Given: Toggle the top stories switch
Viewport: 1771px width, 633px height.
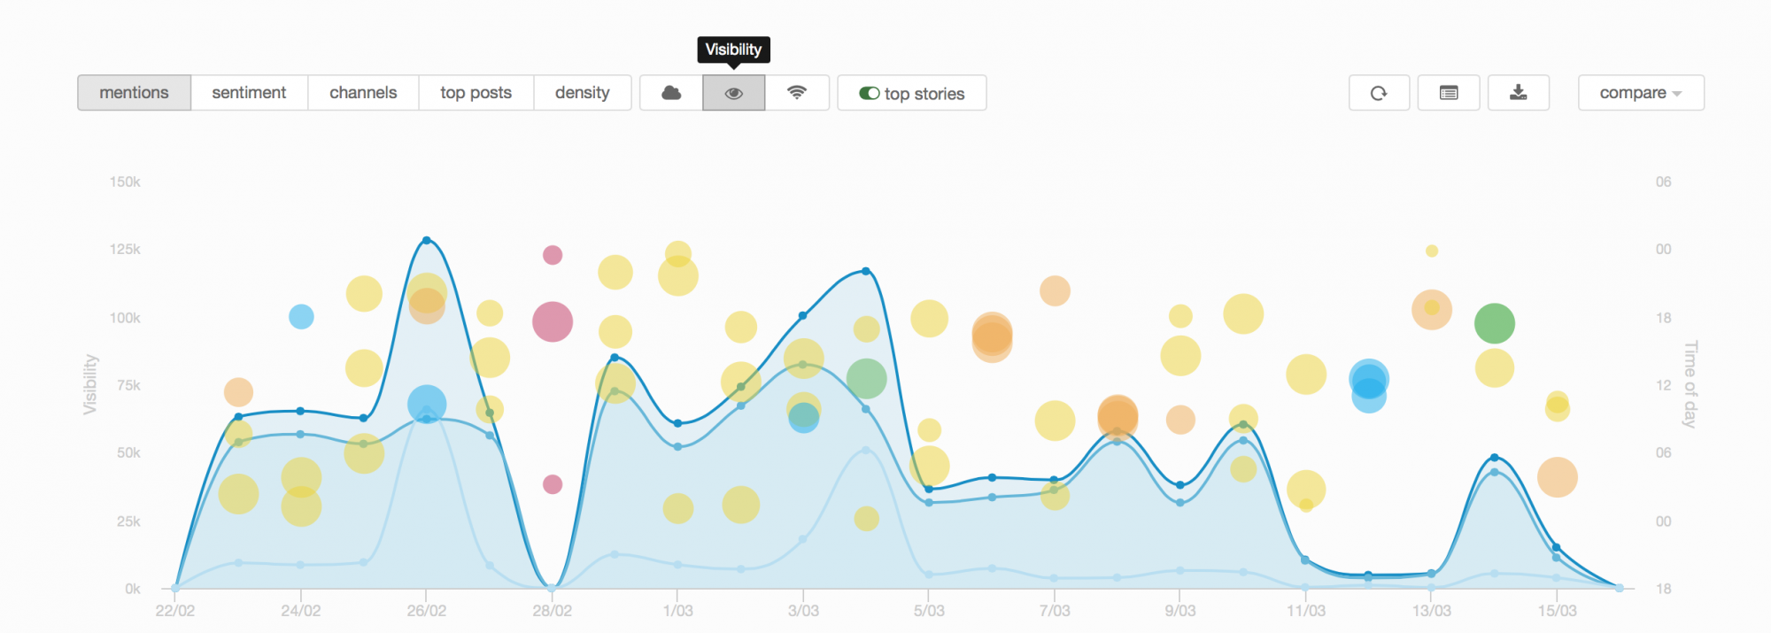Looking at the screenshot, I should [870, 93].
